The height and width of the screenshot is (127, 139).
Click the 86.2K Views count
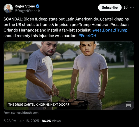(51, 121)
